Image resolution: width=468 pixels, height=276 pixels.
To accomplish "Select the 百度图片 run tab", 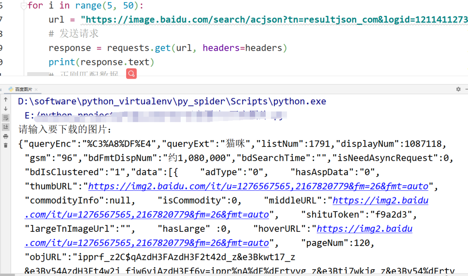I will 23,89.
